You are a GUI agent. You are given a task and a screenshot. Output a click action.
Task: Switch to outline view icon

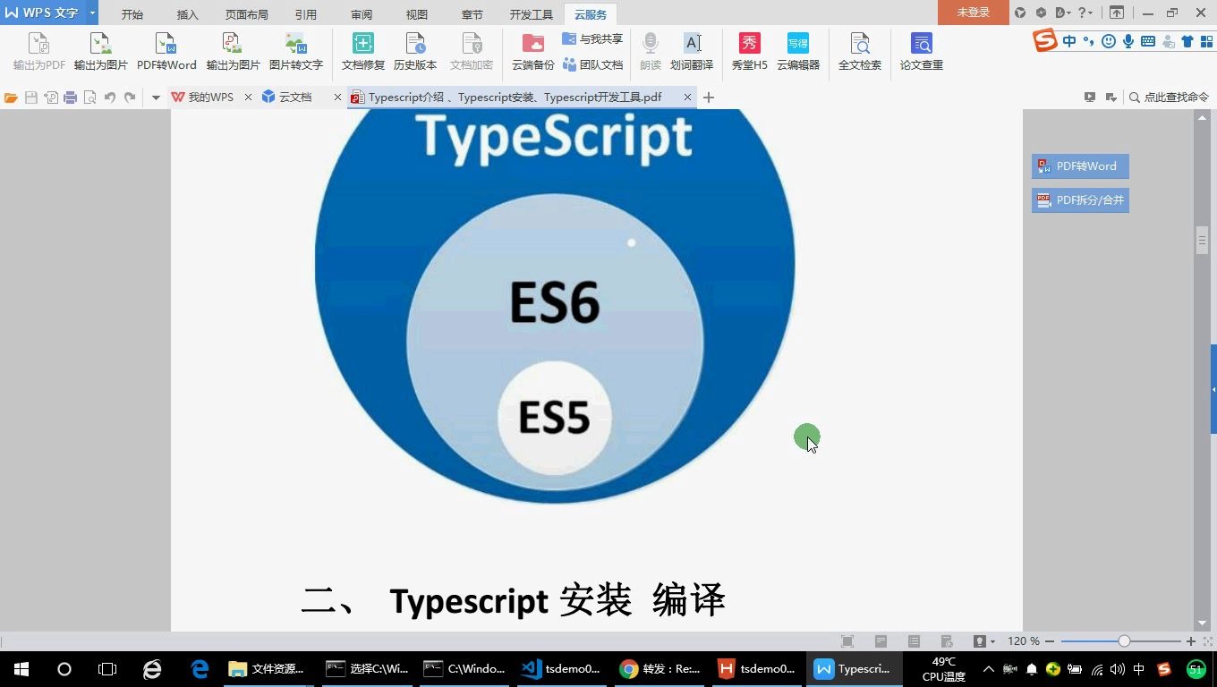coord(914,641)
